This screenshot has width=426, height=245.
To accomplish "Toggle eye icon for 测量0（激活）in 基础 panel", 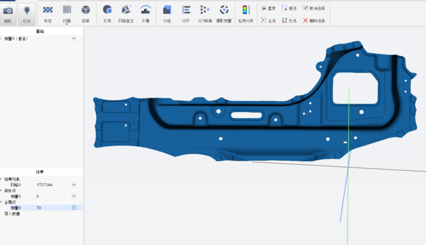I will point(74,38).
